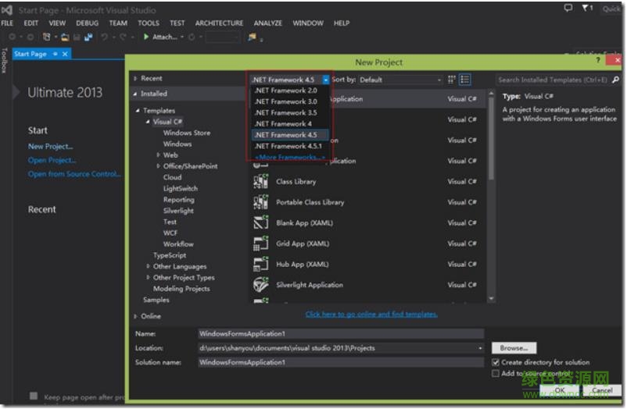This screenshot has width=627, height=409.
Task: Switch templates to small icons view
Action: tap(452, 80)
